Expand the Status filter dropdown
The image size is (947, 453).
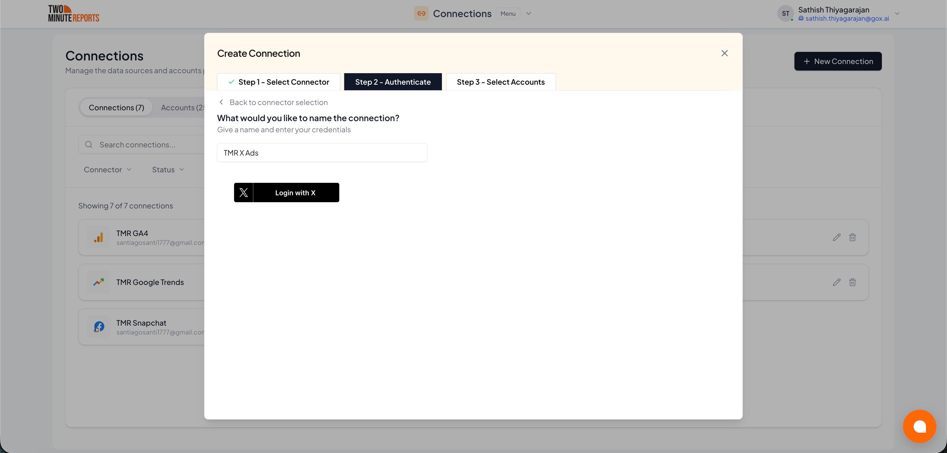coord(168,170)
